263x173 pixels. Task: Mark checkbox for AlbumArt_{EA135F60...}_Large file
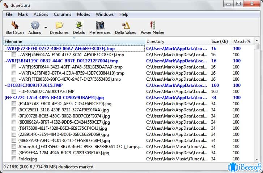[x=14, y=147]
